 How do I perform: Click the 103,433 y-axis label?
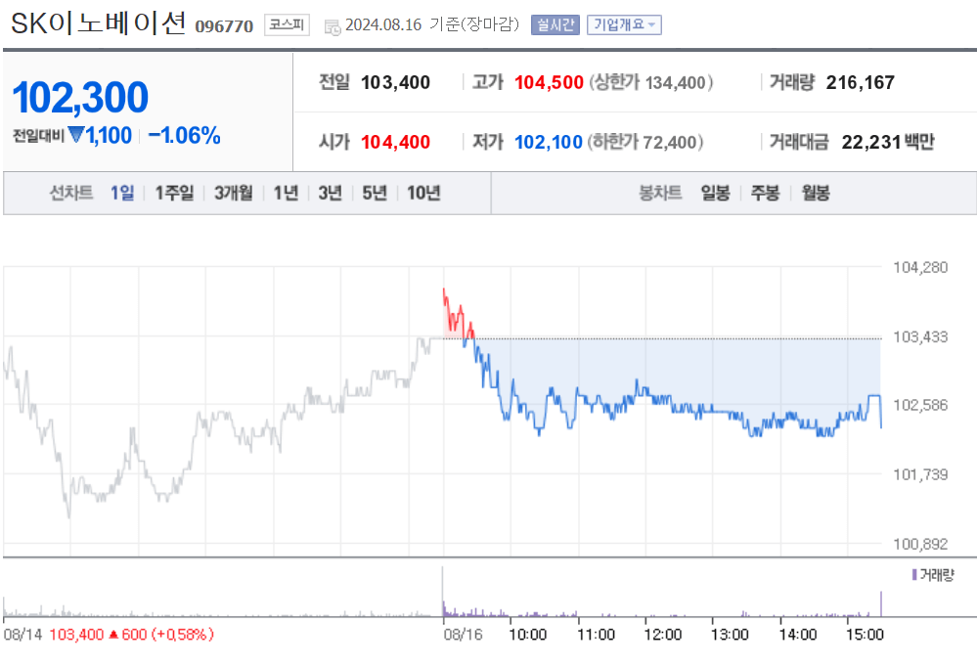[x=920, y=337]
